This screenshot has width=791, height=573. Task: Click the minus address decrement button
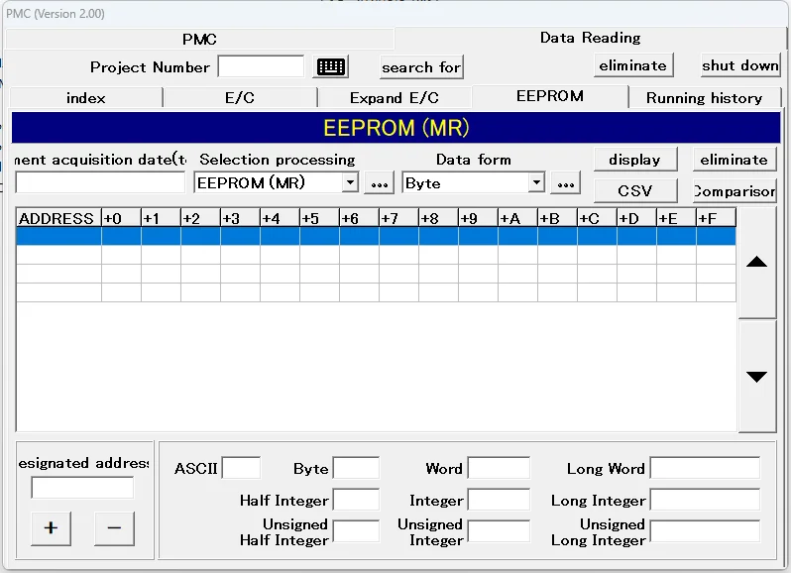tap(115, 528)
